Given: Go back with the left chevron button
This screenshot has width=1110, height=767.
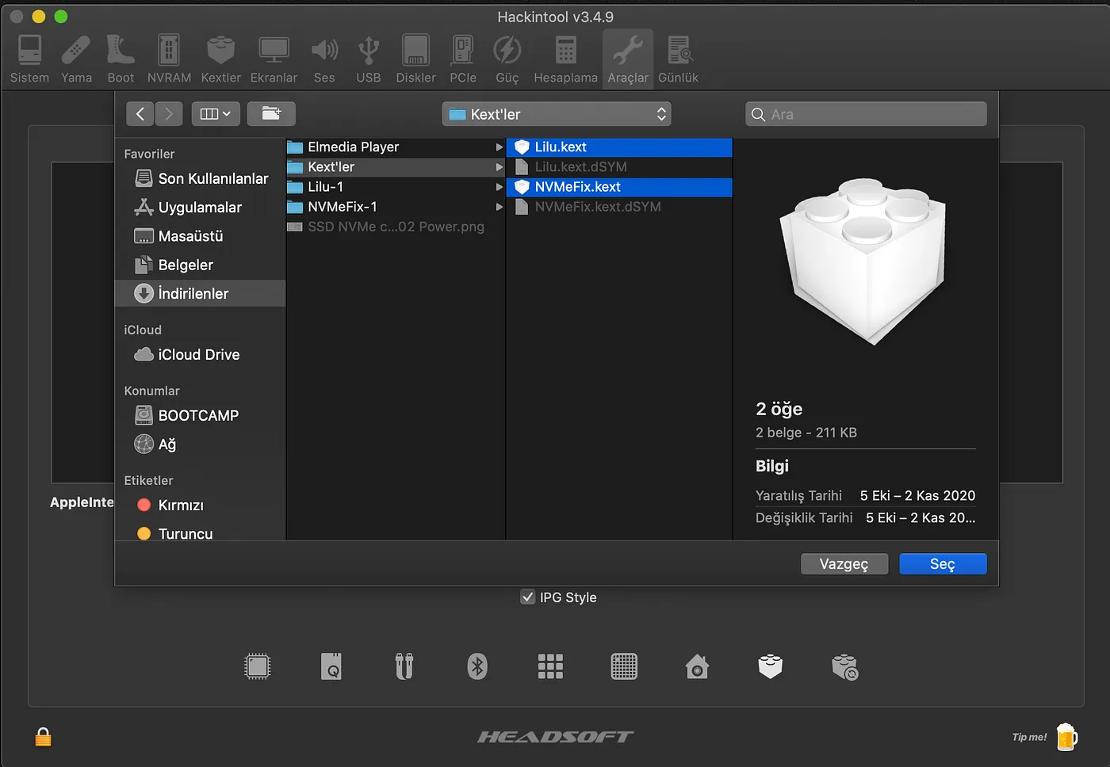Looking at the screenshot, I should pos(140,114).
